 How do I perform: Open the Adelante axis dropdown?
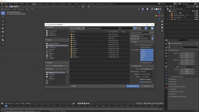[x=147, y=74]
